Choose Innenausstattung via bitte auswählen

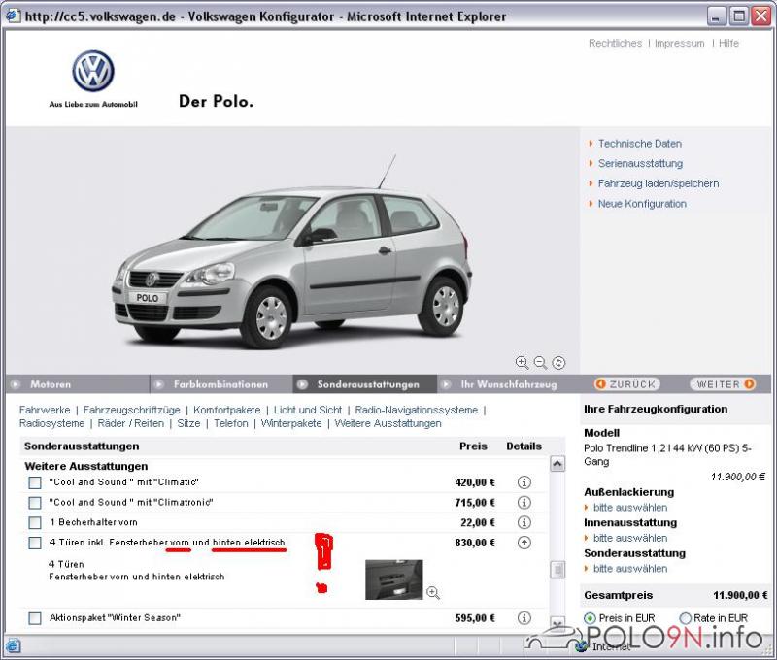tap(630, 538)
